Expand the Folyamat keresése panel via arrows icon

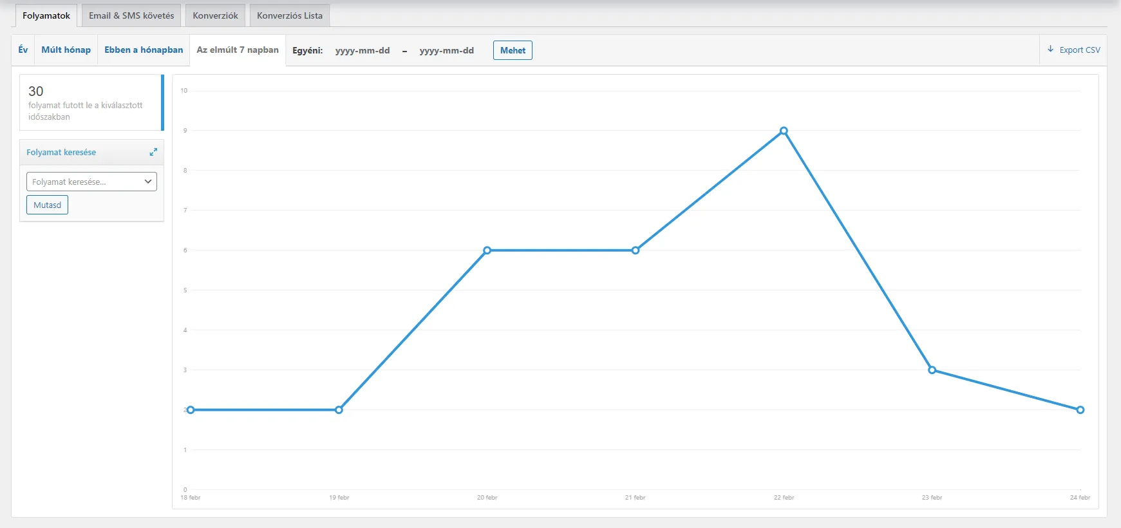tap(153, 152)
